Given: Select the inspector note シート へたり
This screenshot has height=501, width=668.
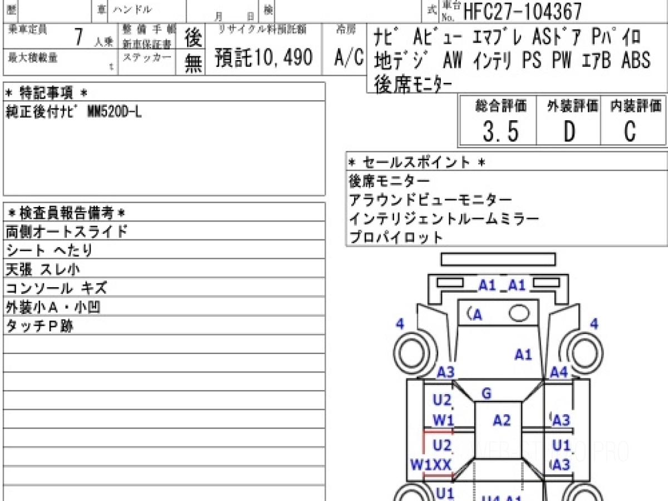Looking at the screenshot, I should tap(49, 250).
